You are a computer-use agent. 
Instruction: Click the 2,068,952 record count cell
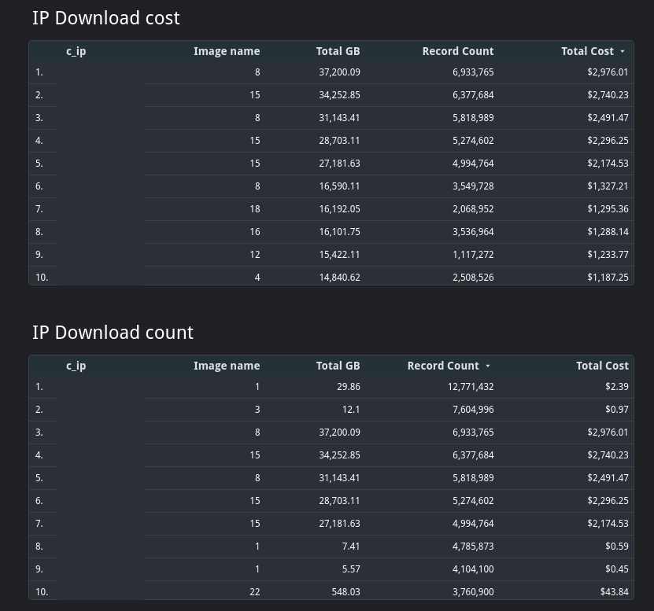click(473, 209)
